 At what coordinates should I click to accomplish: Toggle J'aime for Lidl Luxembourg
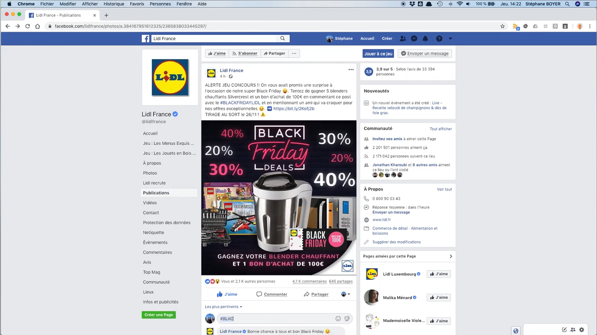point(439,274)
